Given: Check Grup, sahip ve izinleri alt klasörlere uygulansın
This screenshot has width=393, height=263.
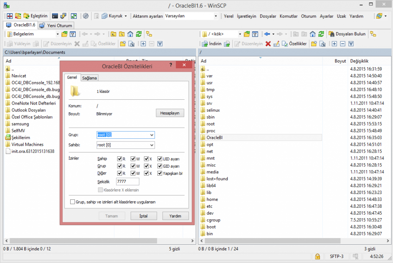Looking at the screenshot, I should point(73,202).
